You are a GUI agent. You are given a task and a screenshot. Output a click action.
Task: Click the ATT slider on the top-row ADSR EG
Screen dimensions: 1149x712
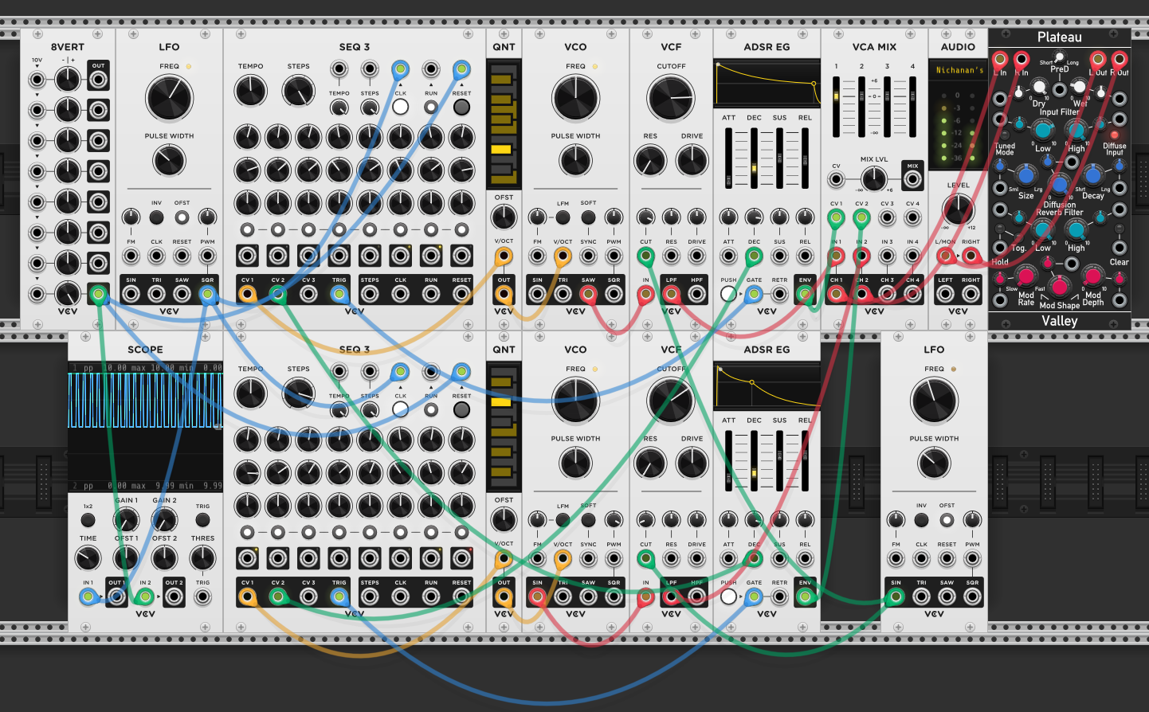coord(728,158)
